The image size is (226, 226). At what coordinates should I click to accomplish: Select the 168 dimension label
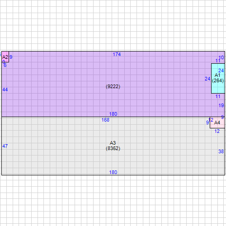pyautogui.click(x=105, y=120)
